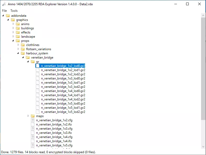The image size is (206, 155).
Task: Click the gr folder icon
Action: [33, 62]
